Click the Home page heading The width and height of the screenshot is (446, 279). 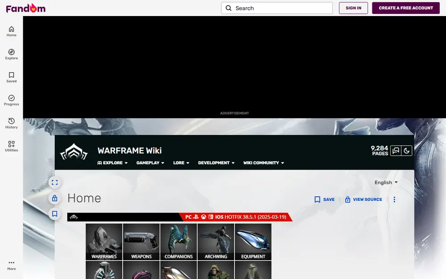click(x=84, y=198)
